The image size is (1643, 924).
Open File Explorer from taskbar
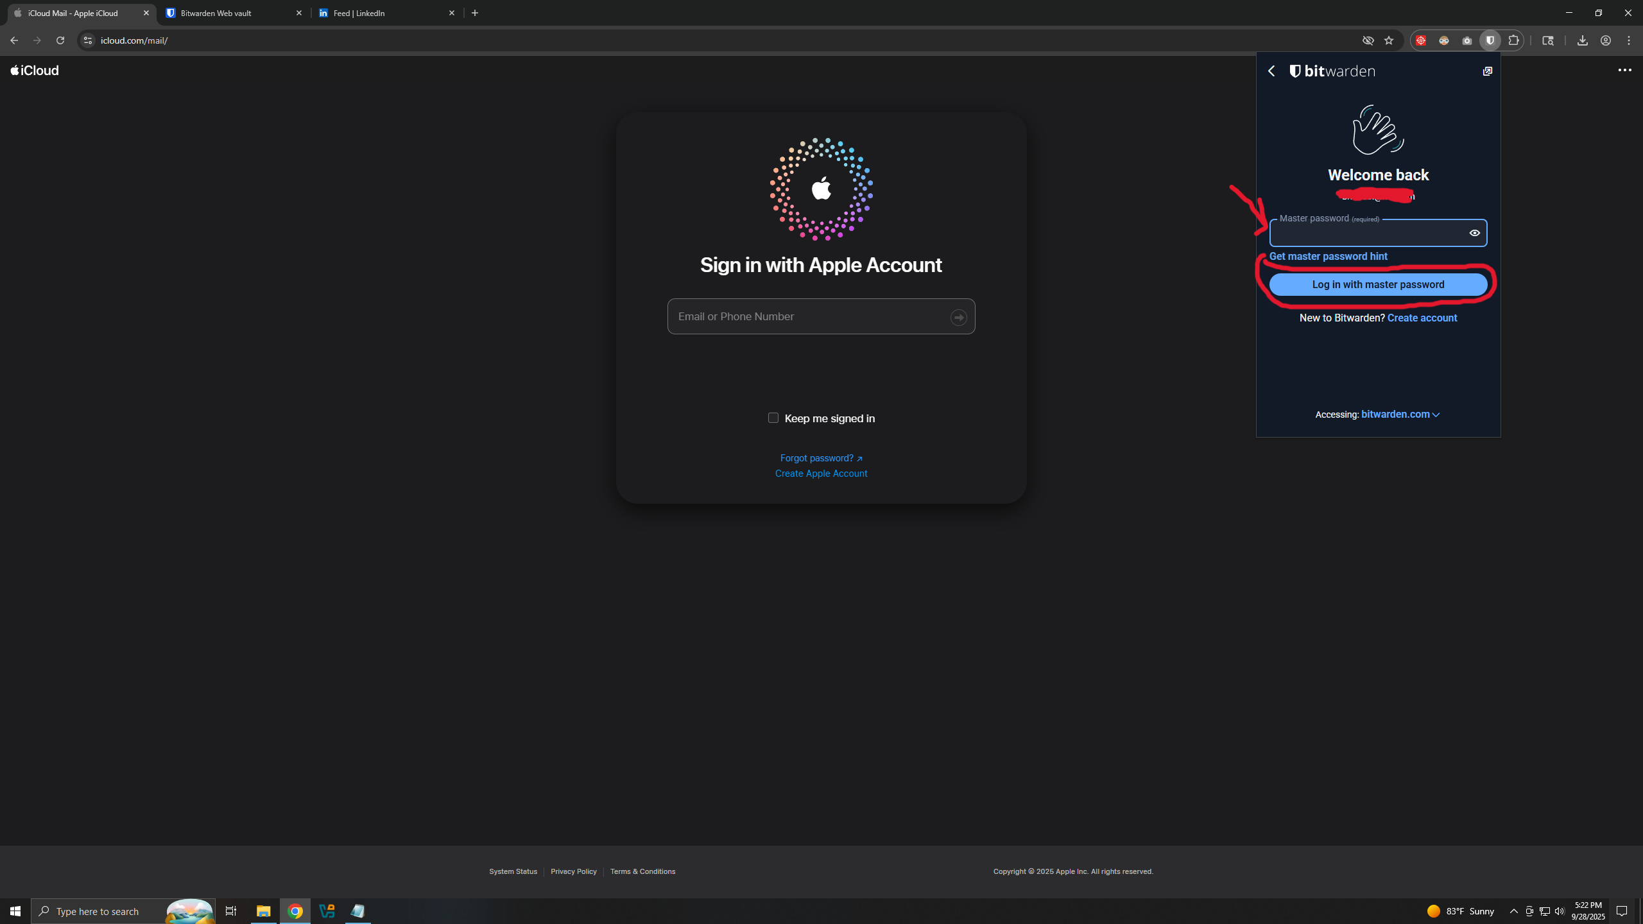(263, 911)
